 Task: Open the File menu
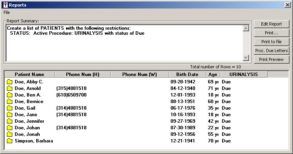click(7, 12)
